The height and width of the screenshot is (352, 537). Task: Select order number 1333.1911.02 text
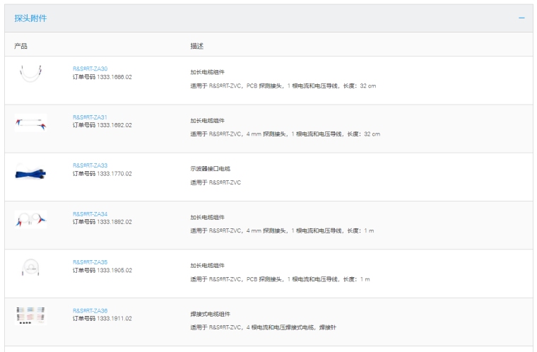(x=114, y=318)
